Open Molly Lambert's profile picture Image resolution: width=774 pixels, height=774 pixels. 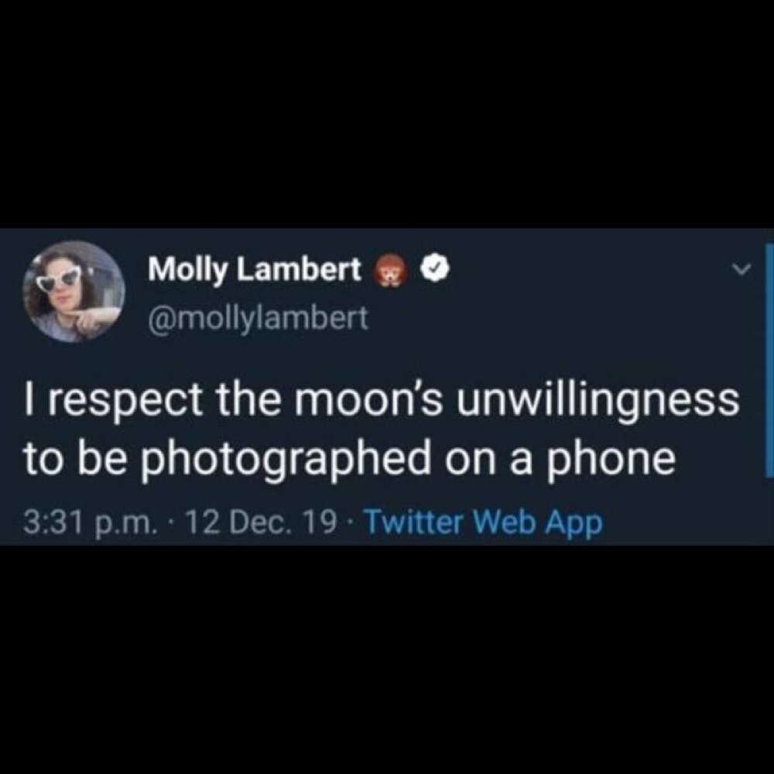[74, 292]
